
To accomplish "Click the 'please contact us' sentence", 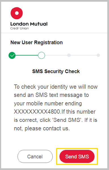I will pos(46,128).
